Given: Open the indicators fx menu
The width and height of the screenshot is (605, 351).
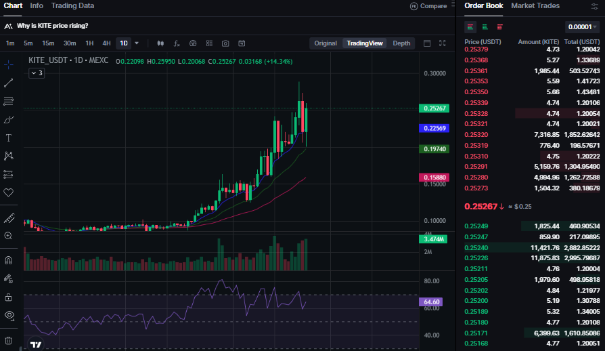Looking at the screenshot, I should (177, 43).
